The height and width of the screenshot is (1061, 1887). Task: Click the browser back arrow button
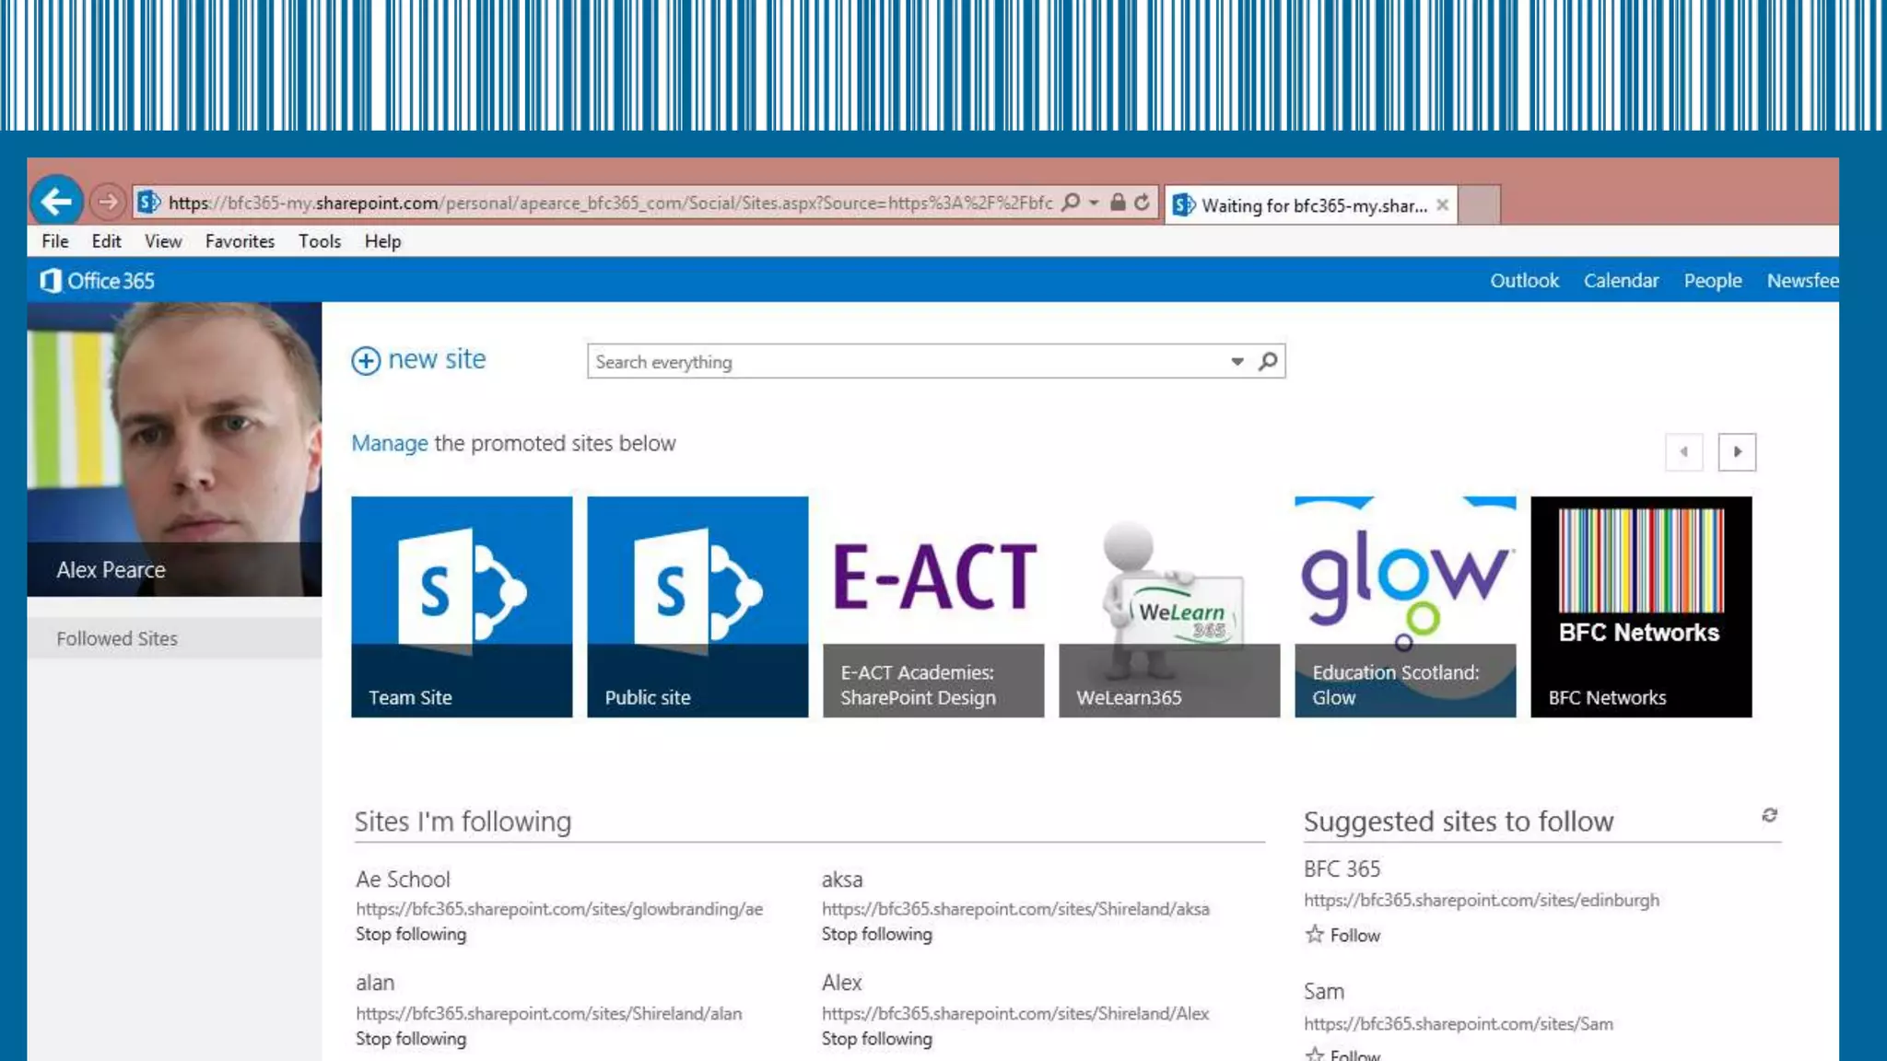pos(56,202)
